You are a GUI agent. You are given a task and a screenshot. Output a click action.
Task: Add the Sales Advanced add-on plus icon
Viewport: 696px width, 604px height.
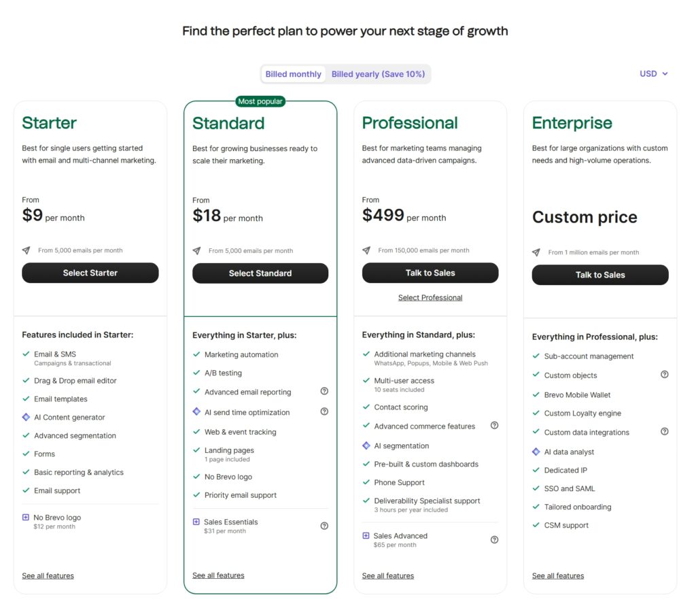[366, 536]
